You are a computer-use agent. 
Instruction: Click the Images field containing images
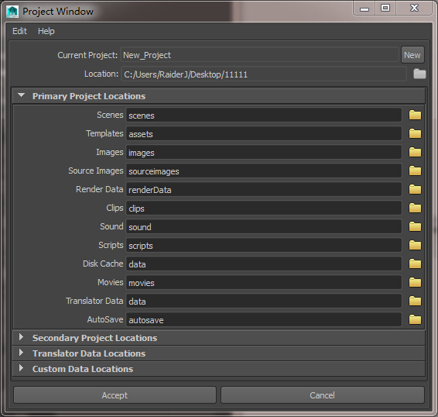[264, 152]
